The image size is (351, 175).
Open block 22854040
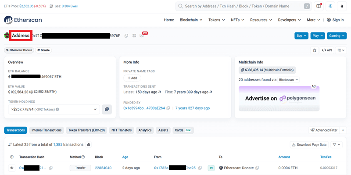(103, 168)
